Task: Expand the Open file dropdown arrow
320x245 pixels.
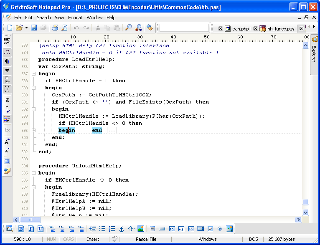Action: [26, 28]
